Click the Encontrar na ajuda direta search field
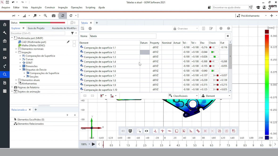This screenshot has height=156, width=278. pos(230,7)
